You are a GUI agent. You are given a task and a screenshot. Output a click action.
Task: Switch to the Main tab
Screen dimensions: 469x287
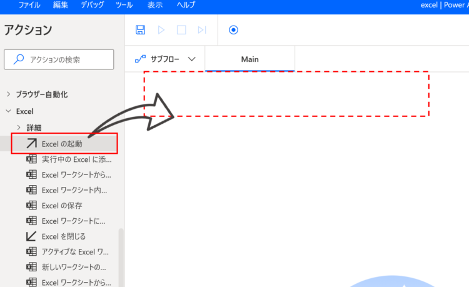(x=250, y=59)
